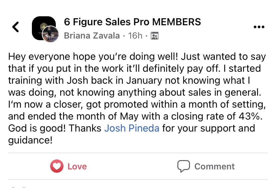This screenshot has height=188, width=275.
Task: Click the 16h post timestamp
Action: pyautogui.click(x=135, y=36)
